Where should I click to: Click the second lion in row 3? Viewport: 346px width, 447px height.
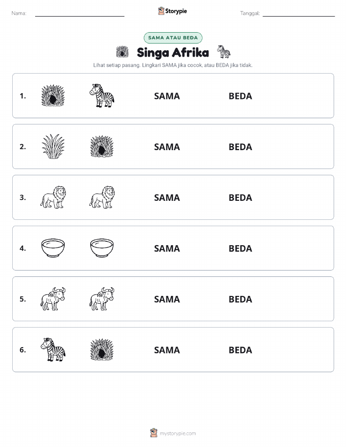coord(102,197)
